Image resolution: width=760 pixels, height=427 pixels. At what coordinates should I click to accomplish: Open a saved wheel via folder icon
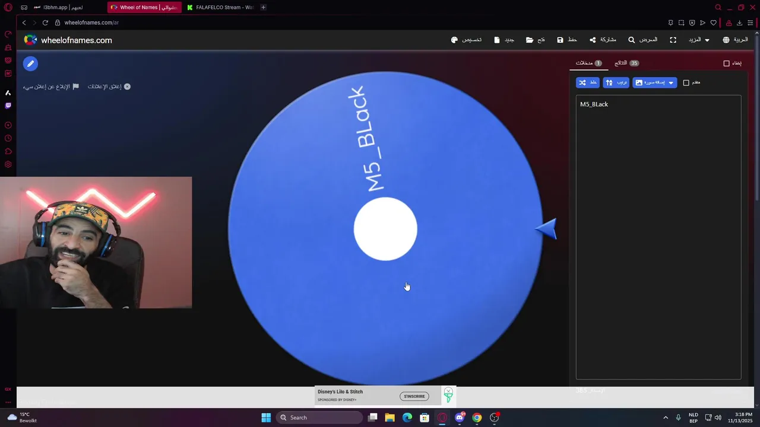[x=535, y=40]
